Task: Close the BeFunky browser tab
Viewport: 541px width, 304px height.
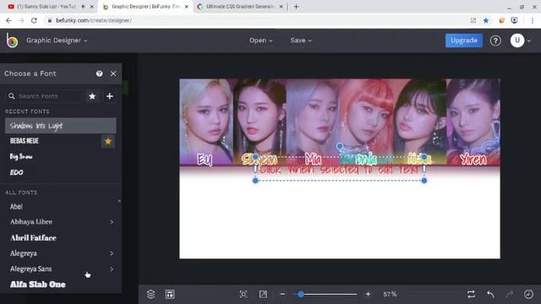Action: point(187,7)
